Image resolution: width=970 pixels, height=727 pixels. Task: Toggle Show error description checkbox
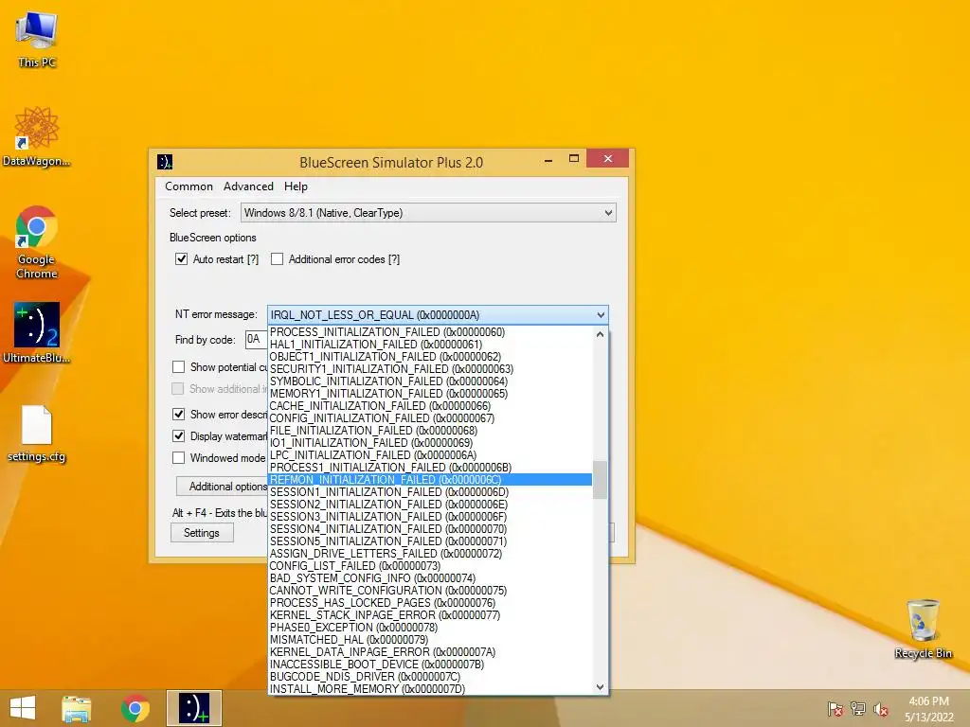(x=178, y=415)
